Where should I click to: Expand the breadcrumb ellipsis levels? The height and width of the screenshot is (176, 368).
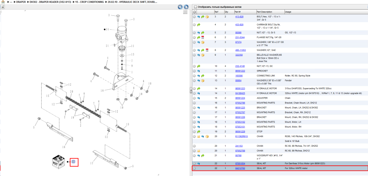(11, 2)
